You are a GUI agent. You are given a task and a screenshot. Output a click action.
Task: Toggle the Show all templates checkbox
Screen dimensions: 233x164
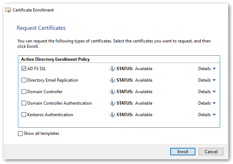(x=20, y=134)
